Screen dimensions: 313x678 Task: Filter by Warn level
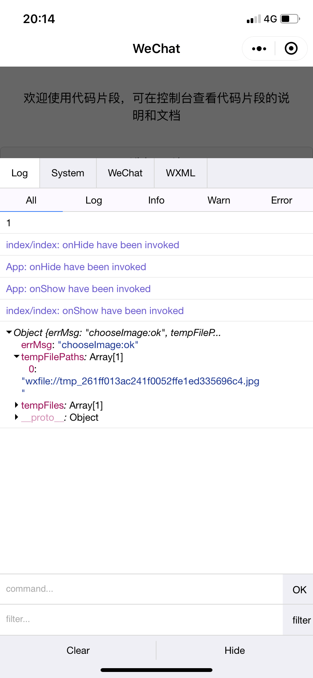(219, 200)
